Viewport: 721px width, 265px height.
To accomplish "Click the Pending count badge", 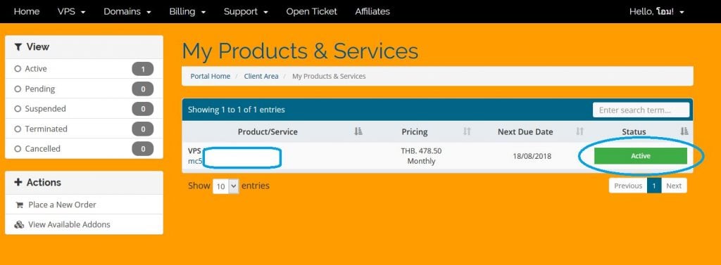I will 142,89.
